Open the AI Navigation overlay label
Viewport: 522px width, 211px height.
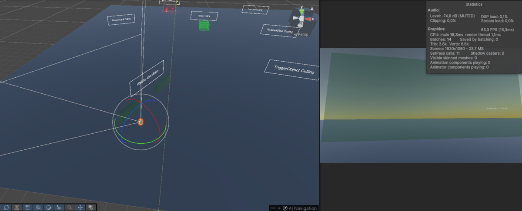(x=303, y=208)
